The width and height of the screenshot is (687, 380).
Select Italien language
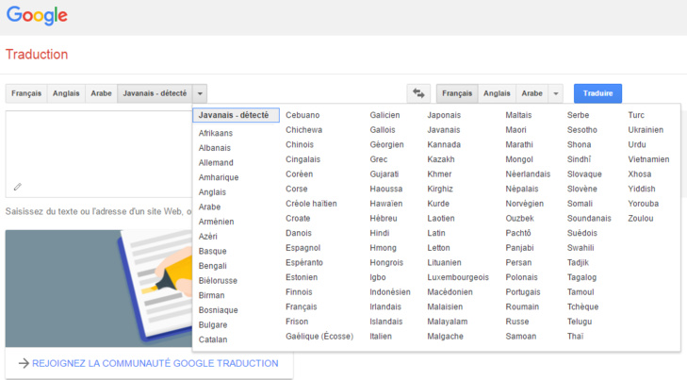[x=381, y=337]
